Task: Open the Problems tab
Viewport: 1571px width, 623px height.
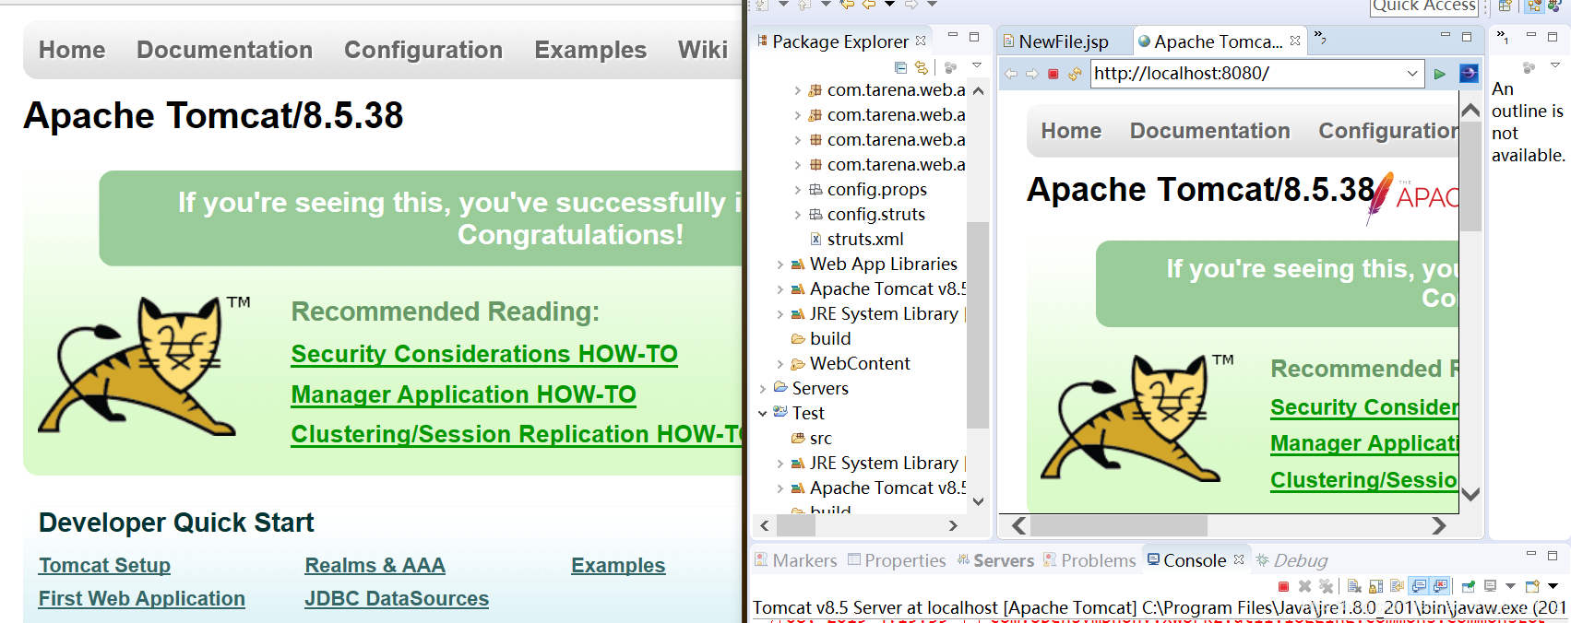Action: click(1089, 560)
